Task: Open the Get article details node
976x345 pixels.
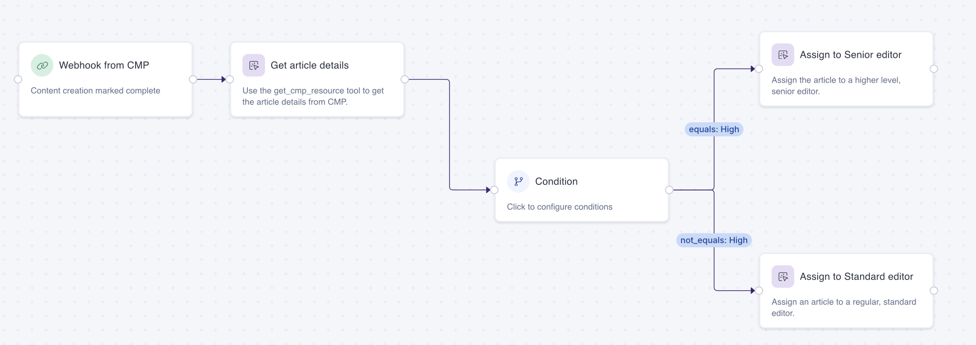Action: (309, 66)
